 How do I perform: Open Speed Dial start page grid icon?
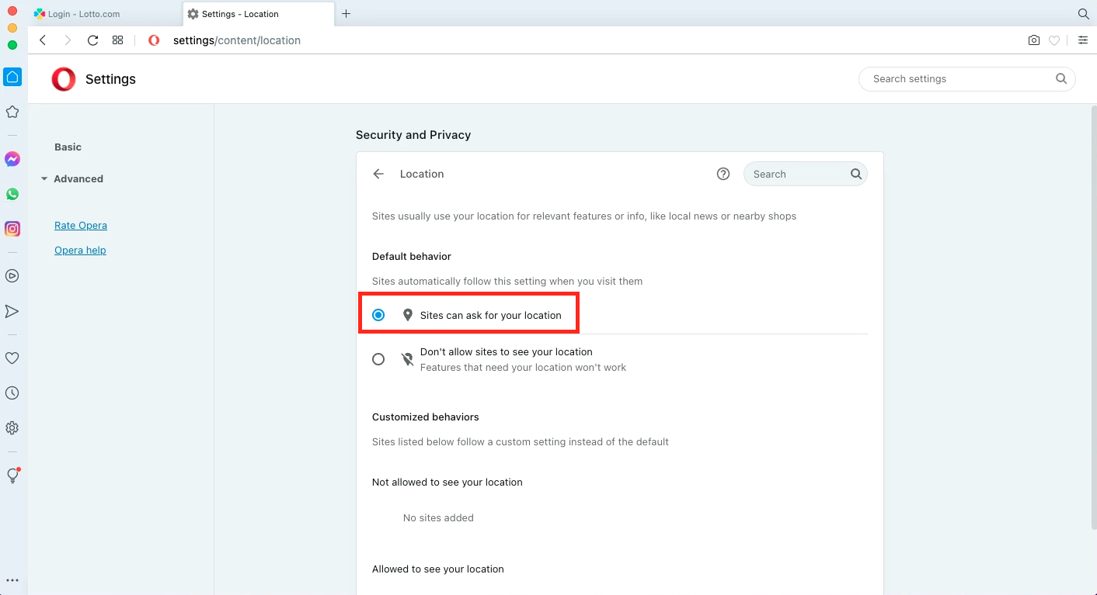[x=118, y=40]
